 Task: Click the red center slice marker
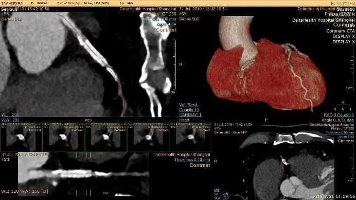coord(83,175)
